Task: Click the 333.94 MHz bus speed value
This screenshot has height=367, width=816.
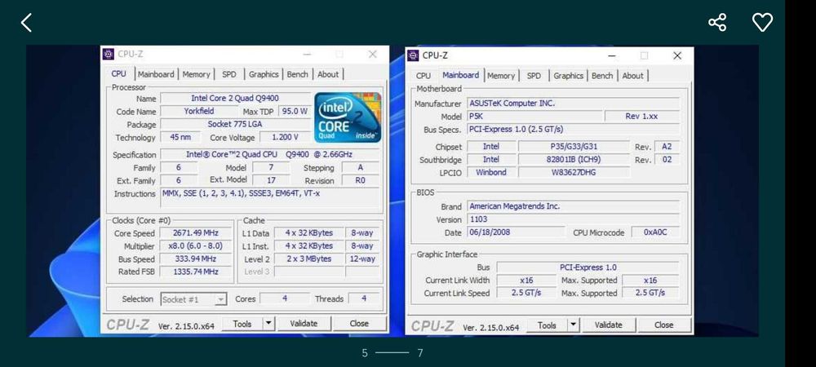Action: point(196,259)
